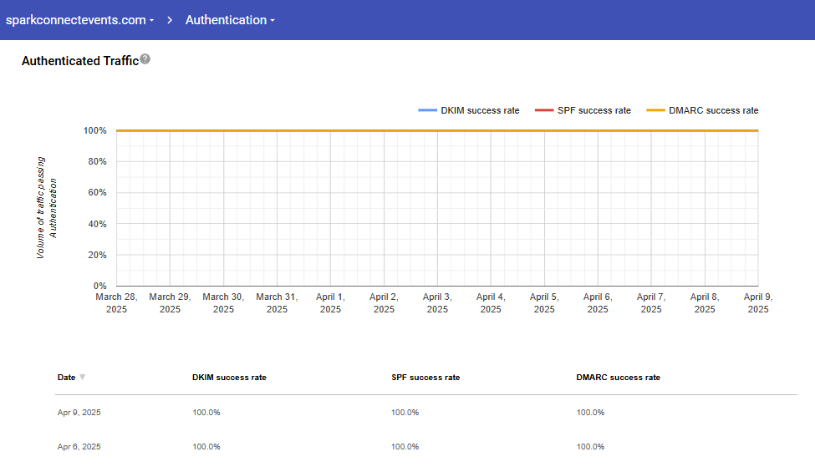Open the sparkconnectevents.com domain dropdown
This screenshot has height=472, width=815.
[x=79, y=20]
